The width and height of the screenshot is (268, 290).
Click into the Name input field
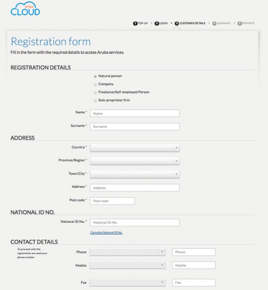coord(134,113)
